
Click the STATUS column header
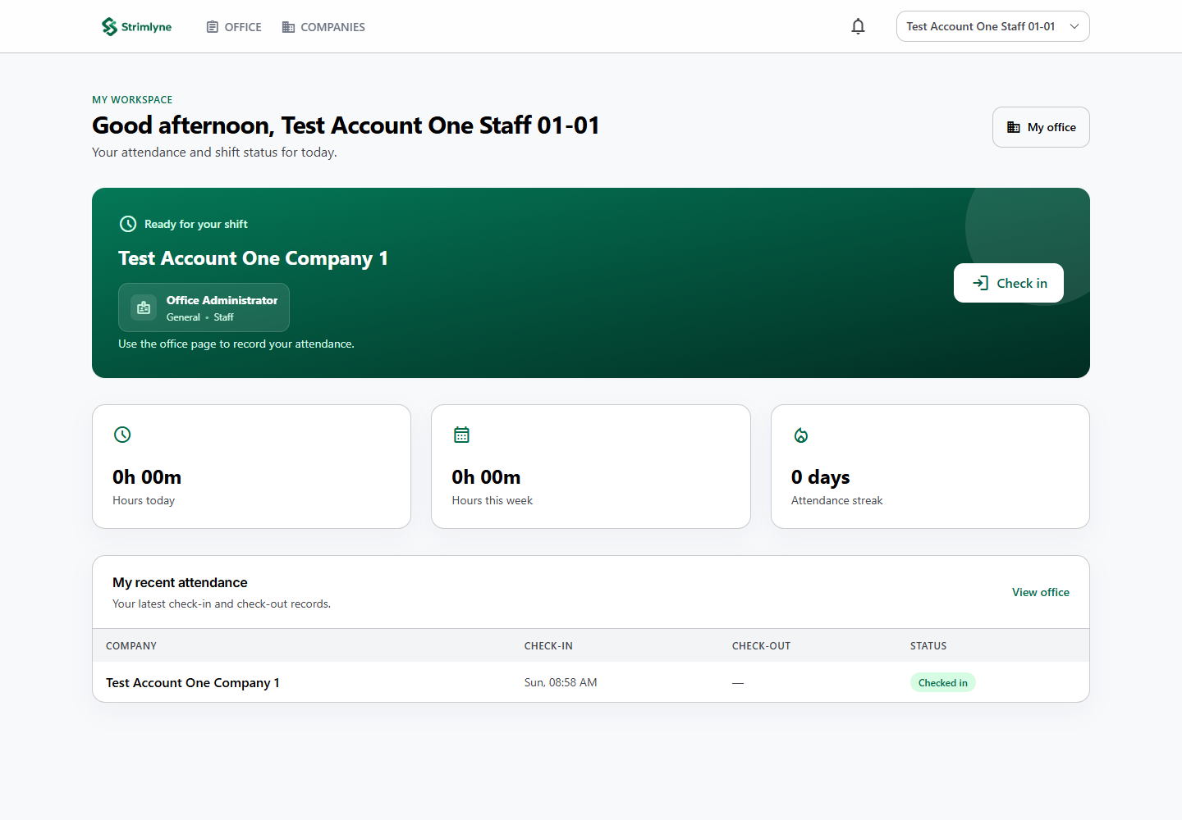(x=928, y=646)
